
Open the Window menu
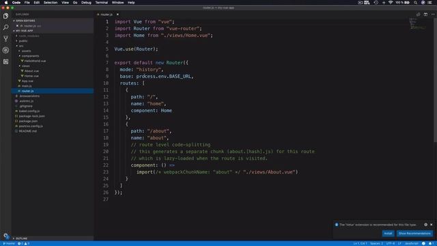(117, 3)
